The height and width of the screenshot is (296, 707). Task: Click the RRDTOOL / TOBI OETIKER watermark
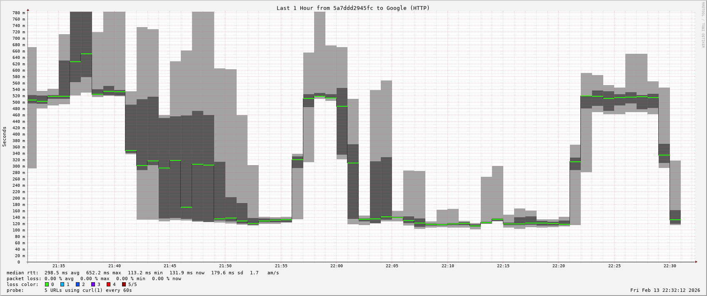pos(702,25)
